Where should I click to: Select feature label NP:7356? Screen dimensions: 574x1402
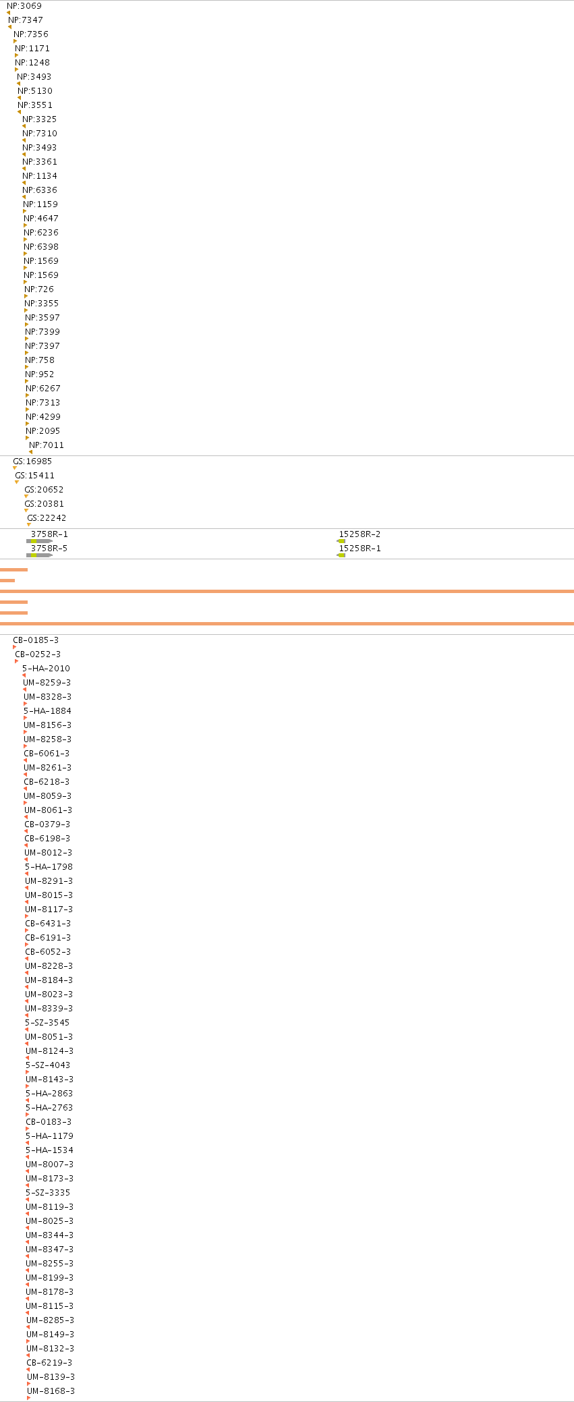pyautogui.click(x=31, y=34)
